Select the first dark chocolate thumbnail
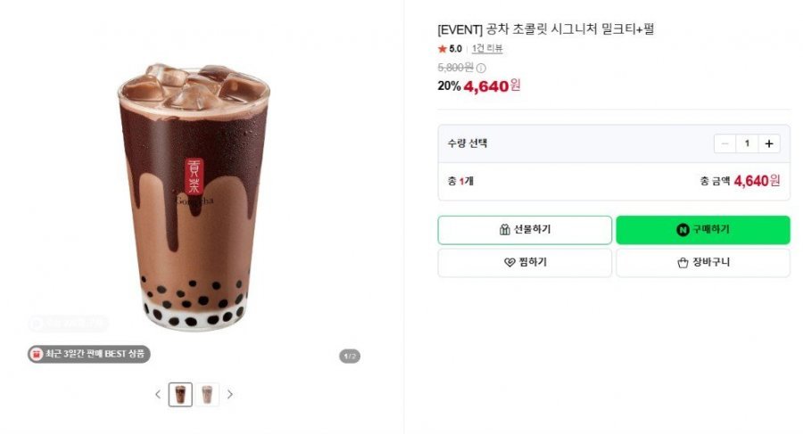The height and width of the screenshot is (434, 803). coord(180,394)
